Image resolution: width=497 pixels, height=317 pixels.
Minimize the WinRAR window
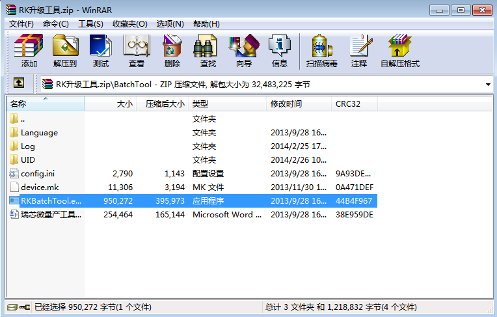click(x=439, y=10)
